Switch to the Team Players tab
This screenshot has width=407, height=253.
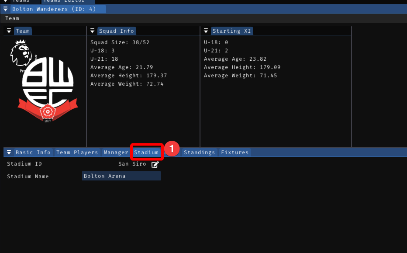[77, 152]
